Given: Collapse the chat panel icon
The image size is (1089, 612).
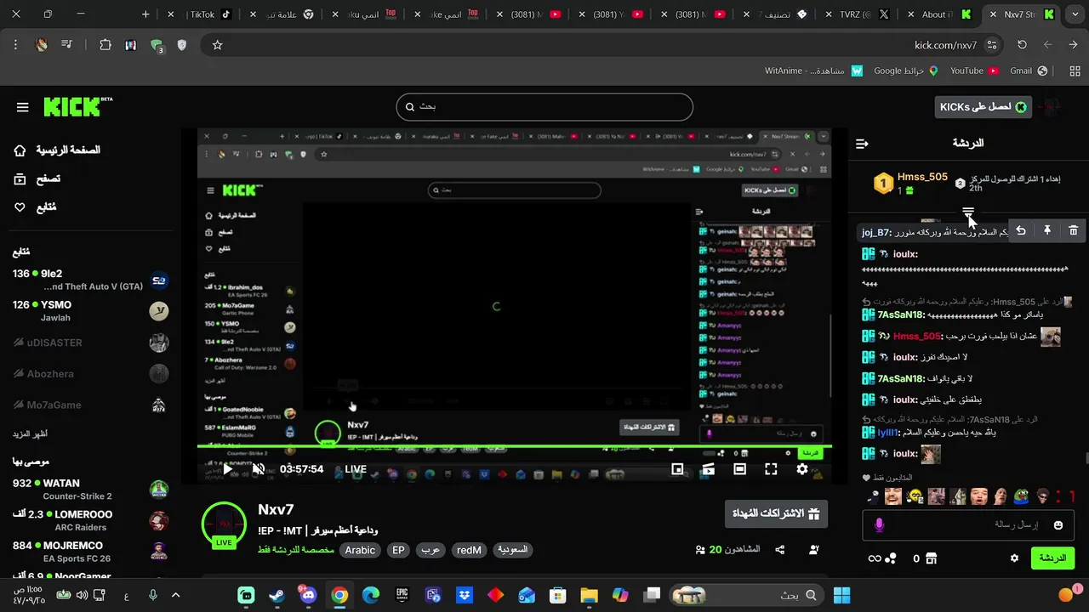Looking at the screenshot, I should [x=862, y=144].
